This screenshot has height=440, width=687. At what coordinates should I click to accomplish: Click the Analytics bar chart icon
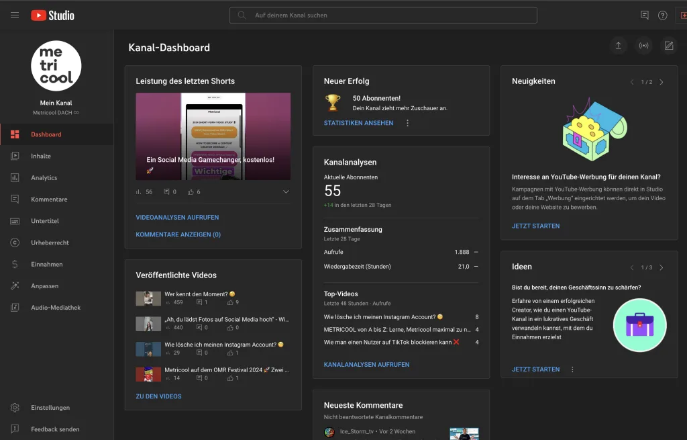[15, 177]
